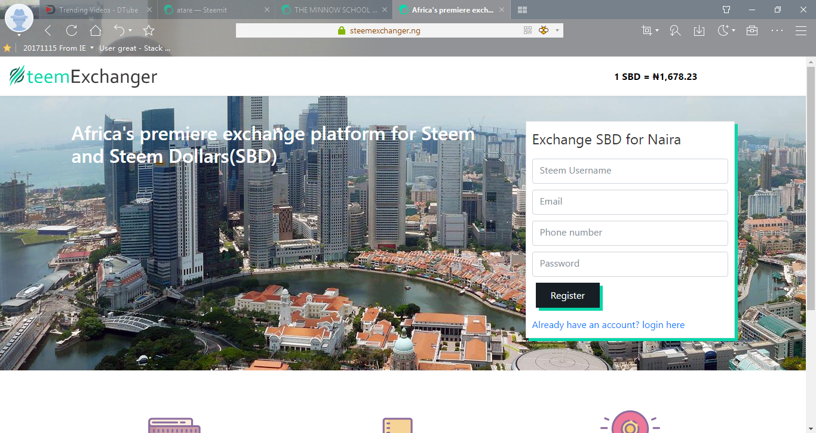Click the yellow document feature icon
Screen dimensions: 816x433
[398, 425]
